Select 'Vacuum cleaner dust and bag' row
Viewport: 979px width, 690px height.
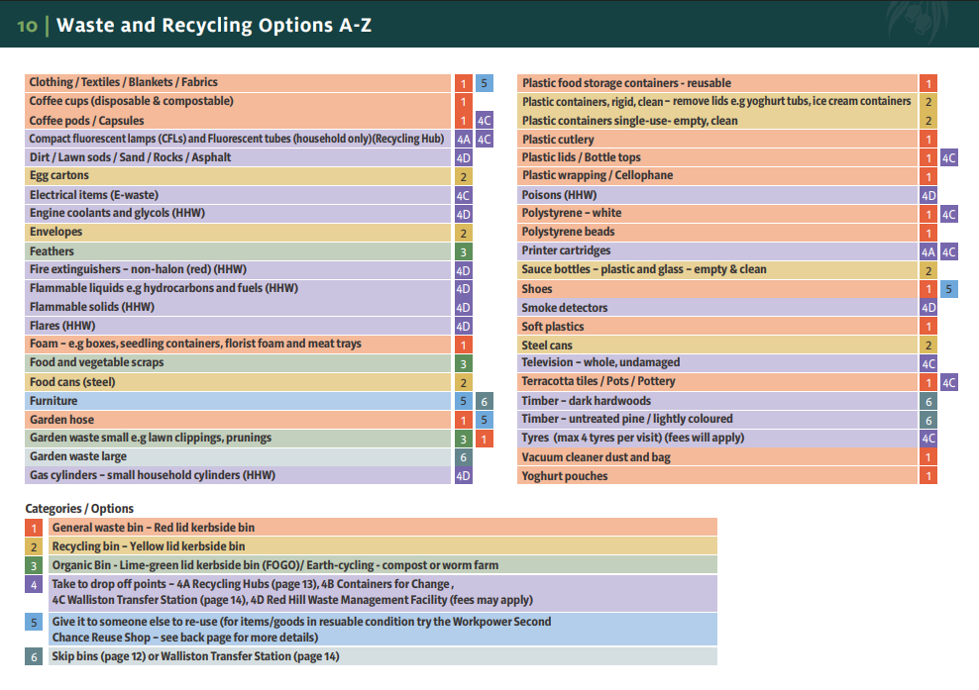tap(716, 457)
